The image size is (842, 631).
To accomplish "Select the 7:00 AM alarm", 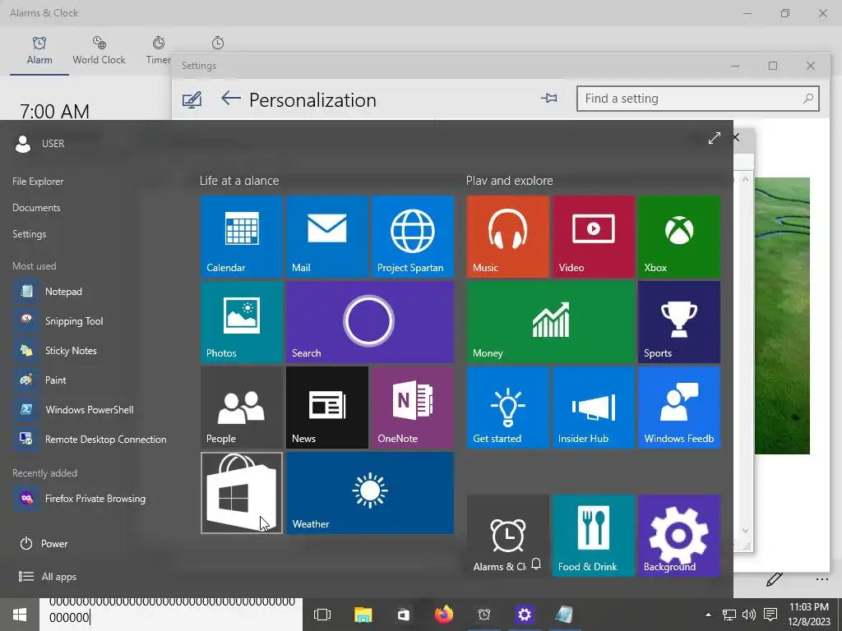I will pyautogui.click(x=54, y=111).
